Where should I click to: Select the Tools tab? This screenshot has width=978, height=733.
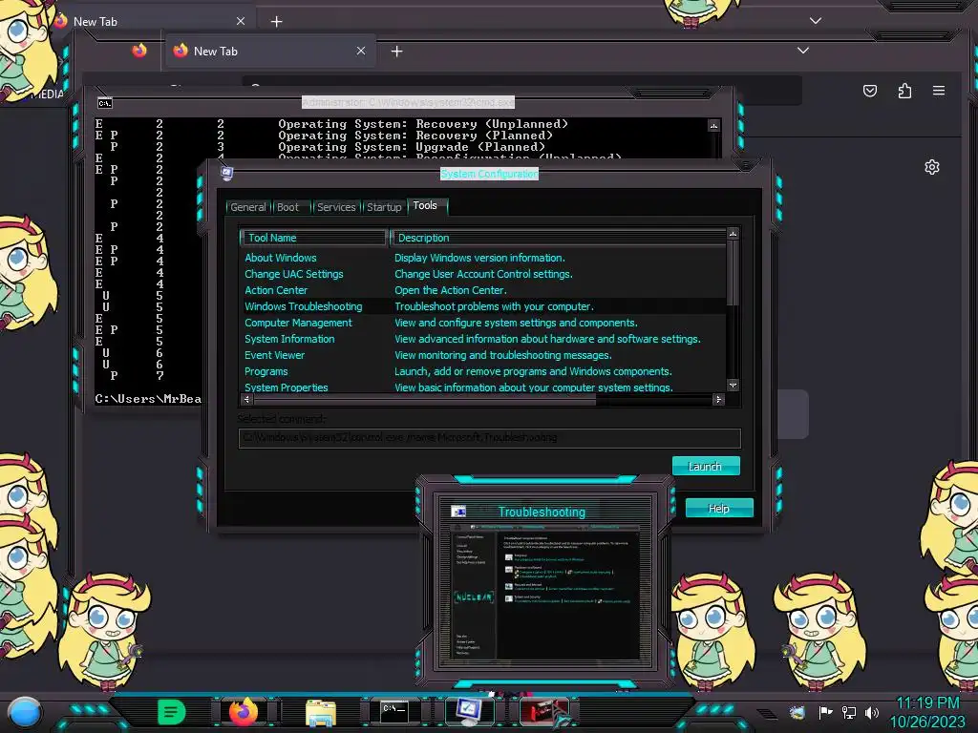coord(425,206)
